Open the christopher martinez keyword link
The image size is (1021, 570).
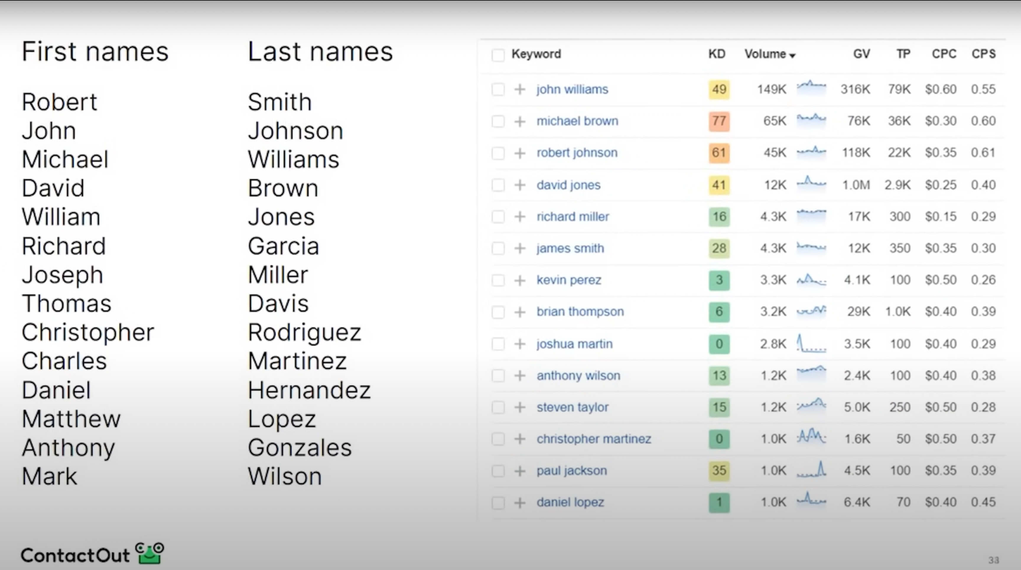(594, 439)
